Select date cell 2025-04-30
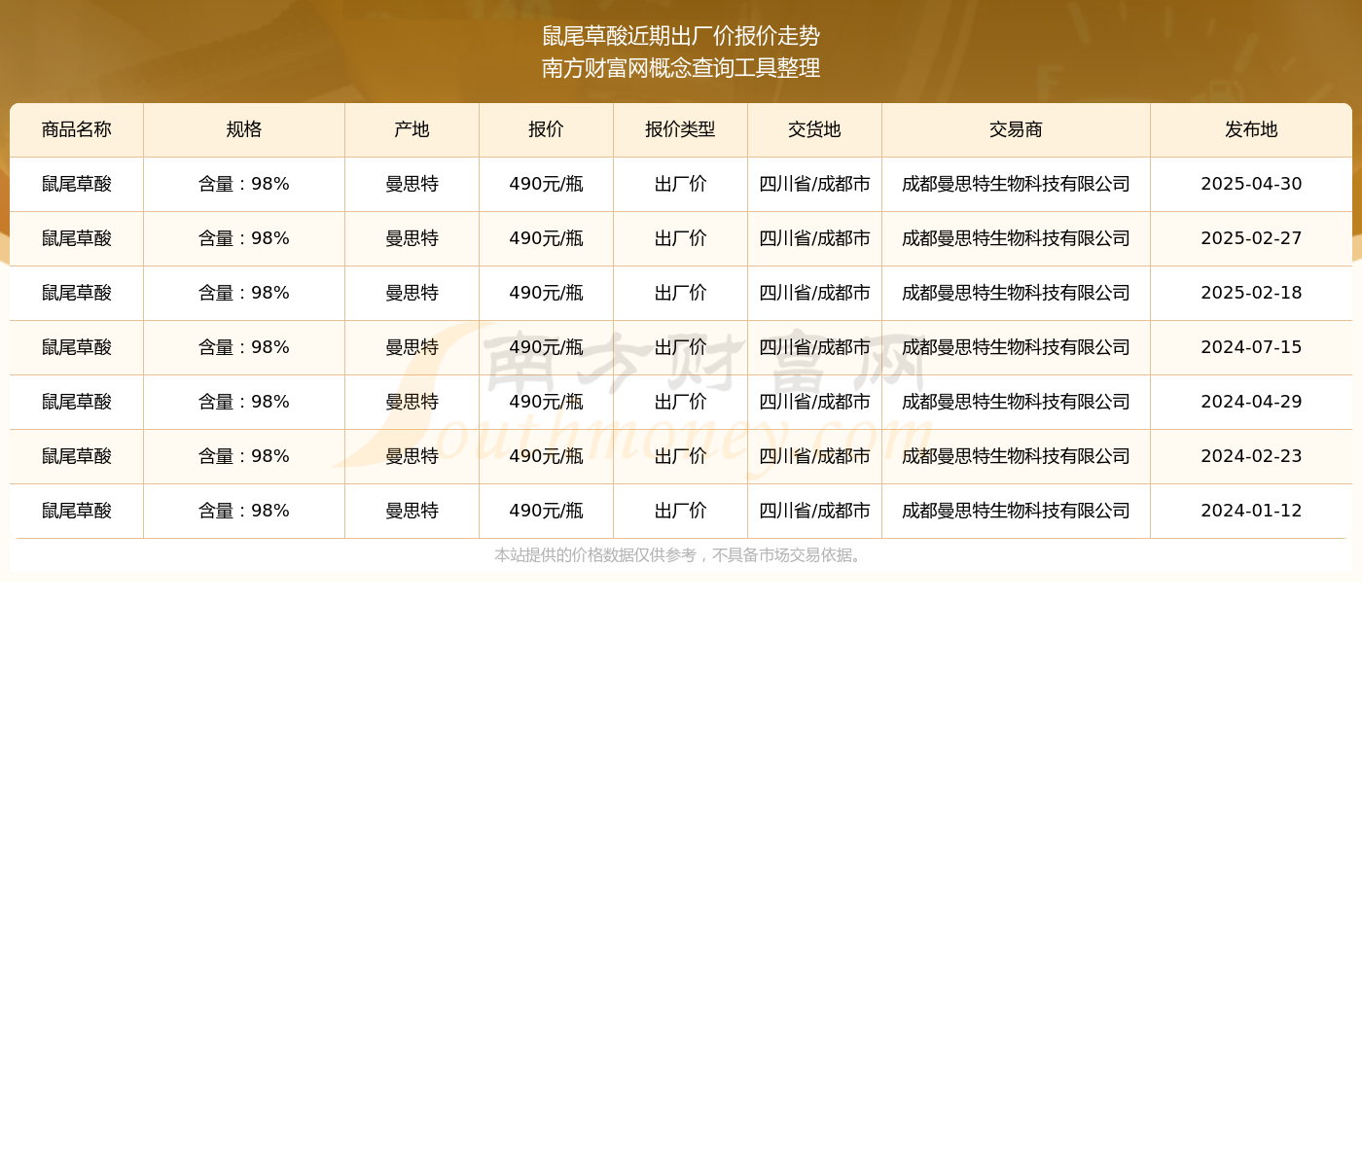The height and width of the screenshot is (1172, 1362). tap(1251, 184)
